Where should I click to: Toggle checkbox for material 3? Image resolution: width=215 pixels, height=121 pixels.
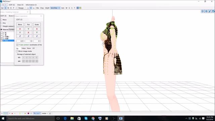click(2, 39)
